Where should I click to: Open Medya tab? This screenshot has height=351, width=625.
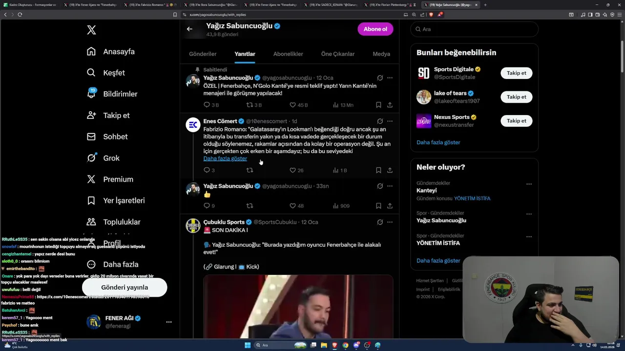(381, 54)
